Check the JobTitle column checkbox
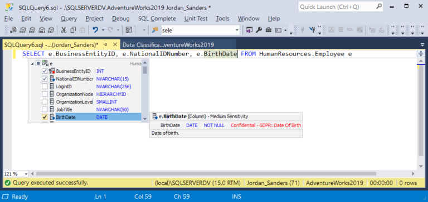The image size is (428, 202). pyautogui.click(x=45, y=109)
